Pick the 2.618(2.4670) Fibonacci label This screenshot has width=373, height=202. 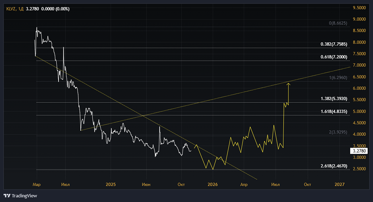tap(334, 166)
